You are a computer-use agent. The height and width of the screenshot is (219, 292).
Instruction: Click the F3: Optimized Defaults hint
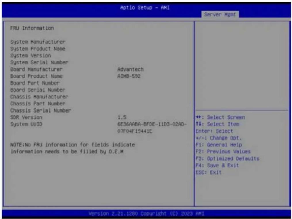(228, 158)
